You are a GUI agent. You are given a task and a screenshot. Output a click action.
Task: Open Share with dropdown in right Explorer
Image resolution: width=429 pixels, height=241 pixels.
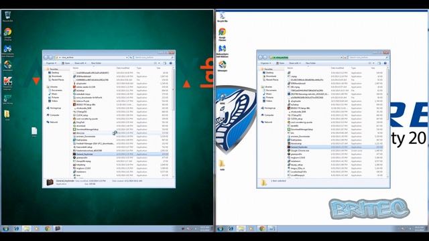click(295, 63)
